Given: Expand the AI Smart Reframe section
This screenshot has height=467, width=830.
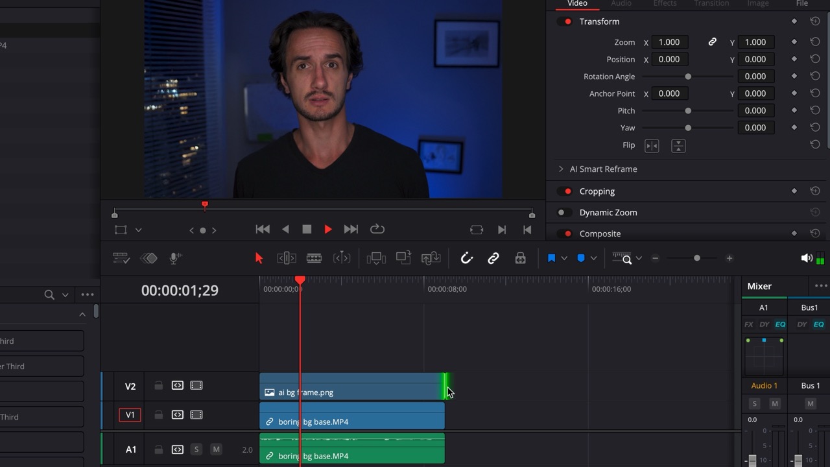Looking at the screenshot, I should [x=561, y=169].
